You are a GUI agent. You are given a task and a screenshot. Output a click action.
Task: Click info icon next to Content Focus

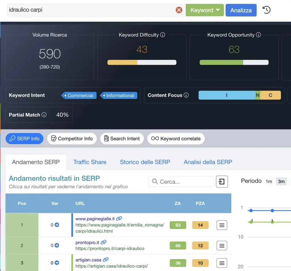186,95
